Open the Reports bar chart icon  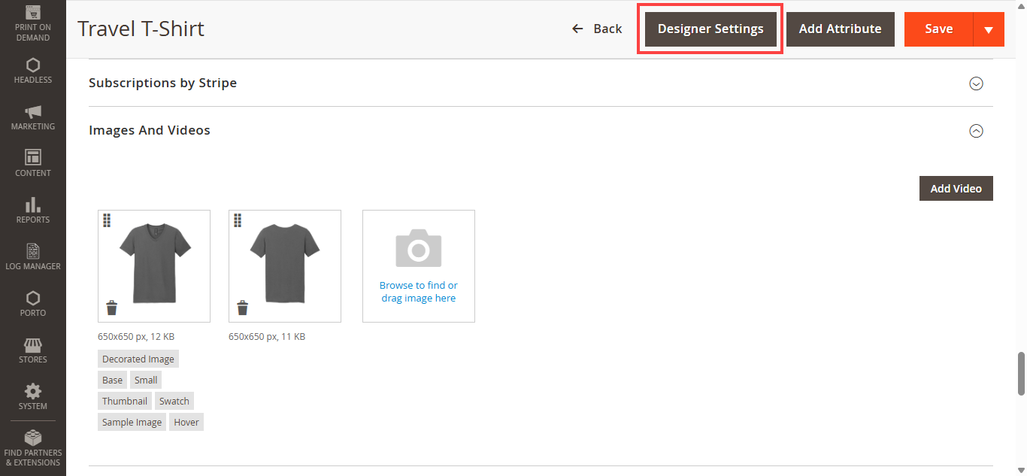pos(33,205)
